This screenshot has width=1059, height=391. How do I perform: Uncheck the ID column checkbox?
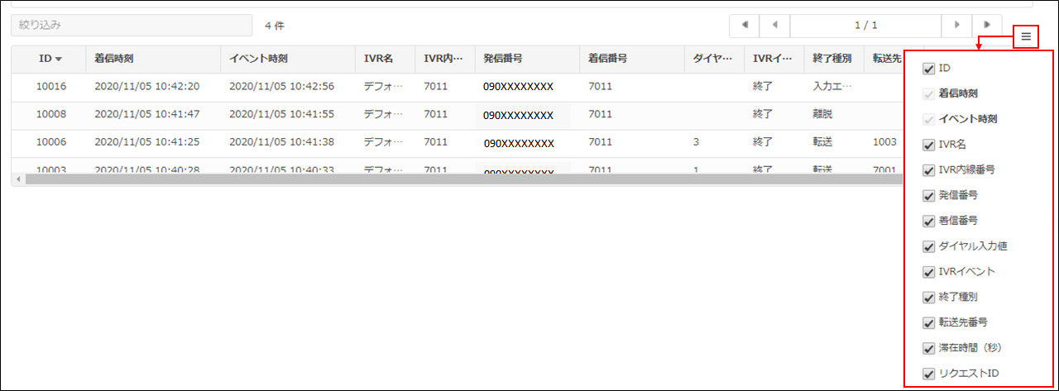(x=928, y=69)
